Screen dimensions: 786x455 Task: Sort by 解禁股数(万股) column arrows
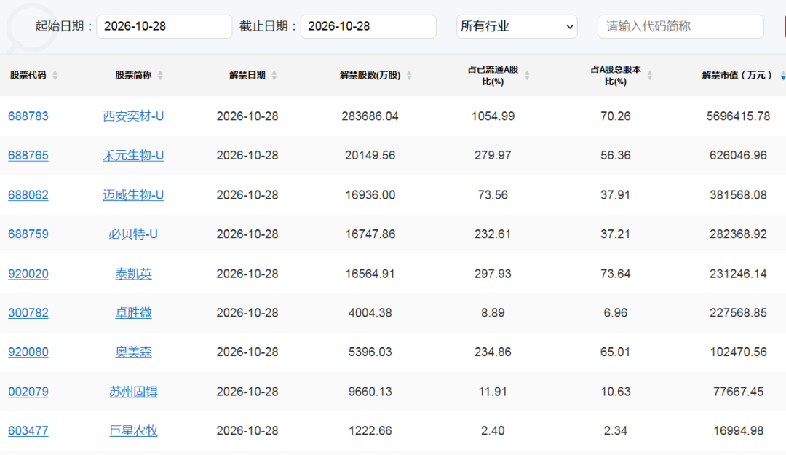[x=410, y=75]
